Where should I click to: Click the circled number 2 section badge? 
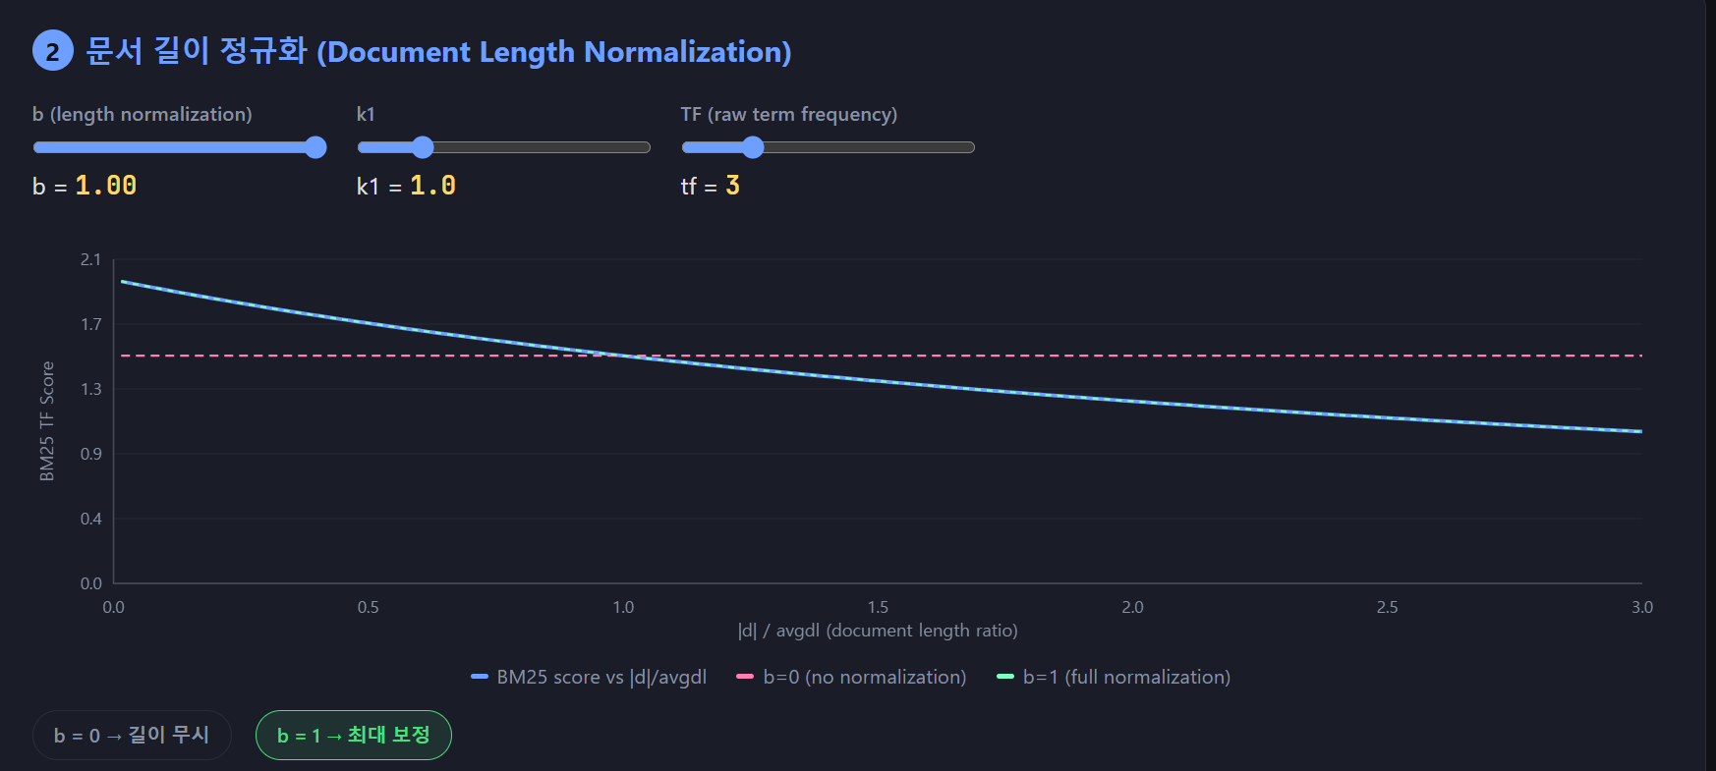coord(52,51)
